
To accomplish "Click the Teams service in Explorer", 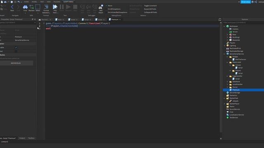I will pos(232,106).
